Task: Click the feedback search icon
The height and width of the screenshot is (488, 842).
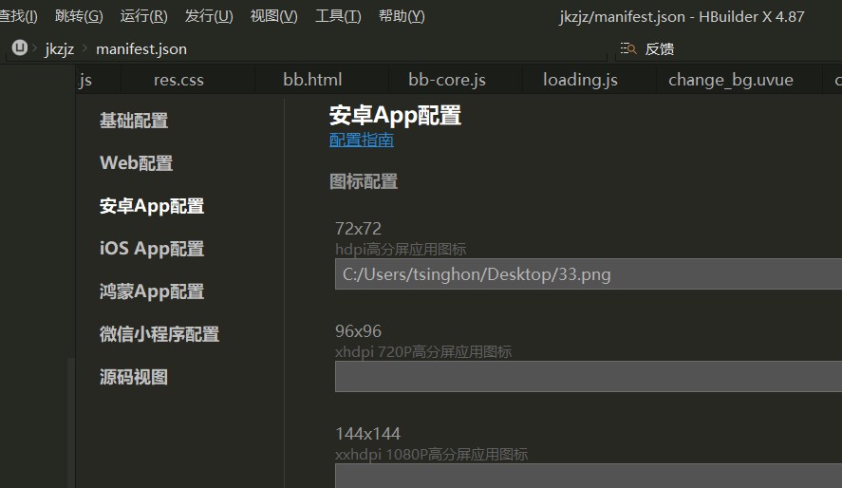Action: (x=627, y=48)
